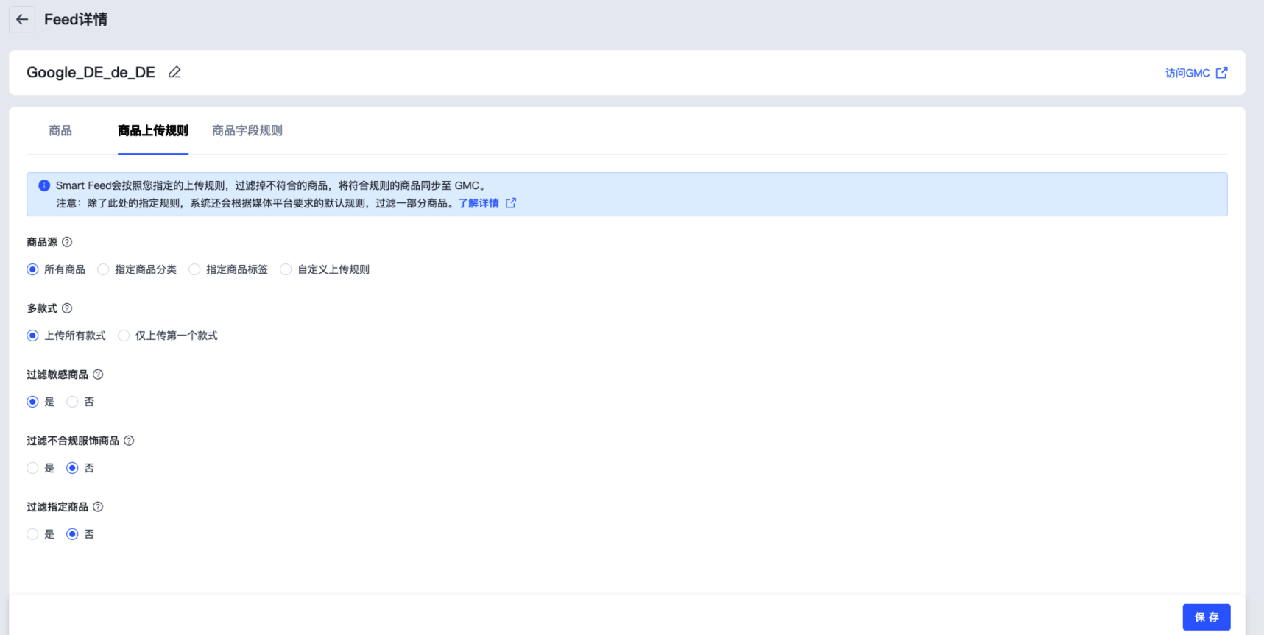Viewport: 1264px width, 635px height.
Task: Select the 指定商品分类 radio option
Action: [104, 269]
